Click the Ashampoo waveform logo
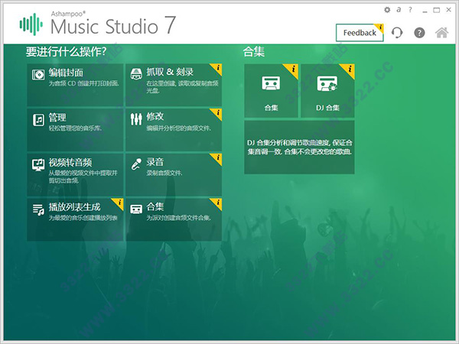The height and width of the screenshot is (344, 459). click(x=31, y=24)
